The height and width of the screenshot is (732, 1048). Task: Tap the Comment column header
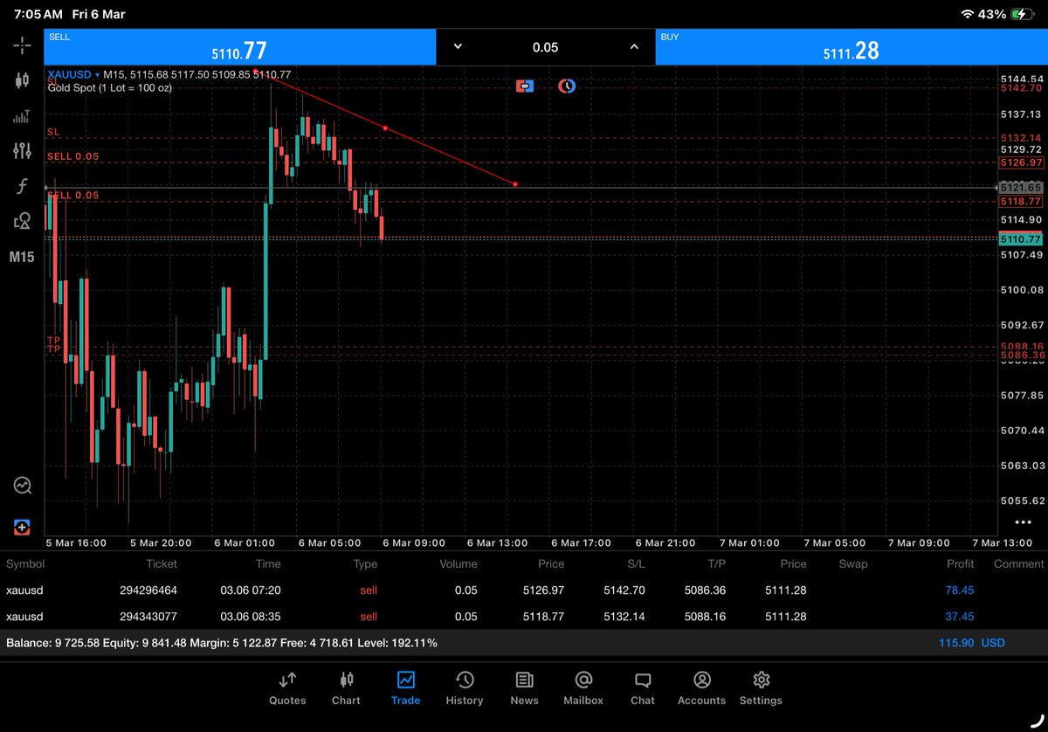coord(1018,563)
